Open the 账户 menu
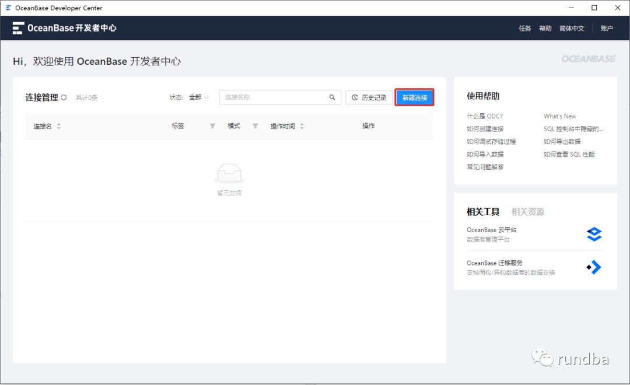Screen dimensions: 630x385 pyautogui.click(x=607, y=28)
